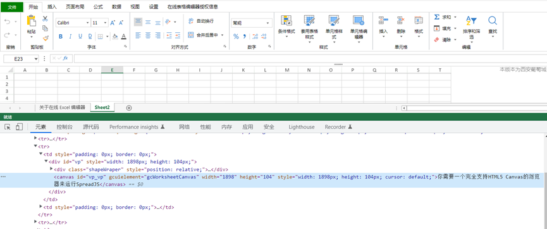
Task: Toggle align text left
Action: click(138, 35)
